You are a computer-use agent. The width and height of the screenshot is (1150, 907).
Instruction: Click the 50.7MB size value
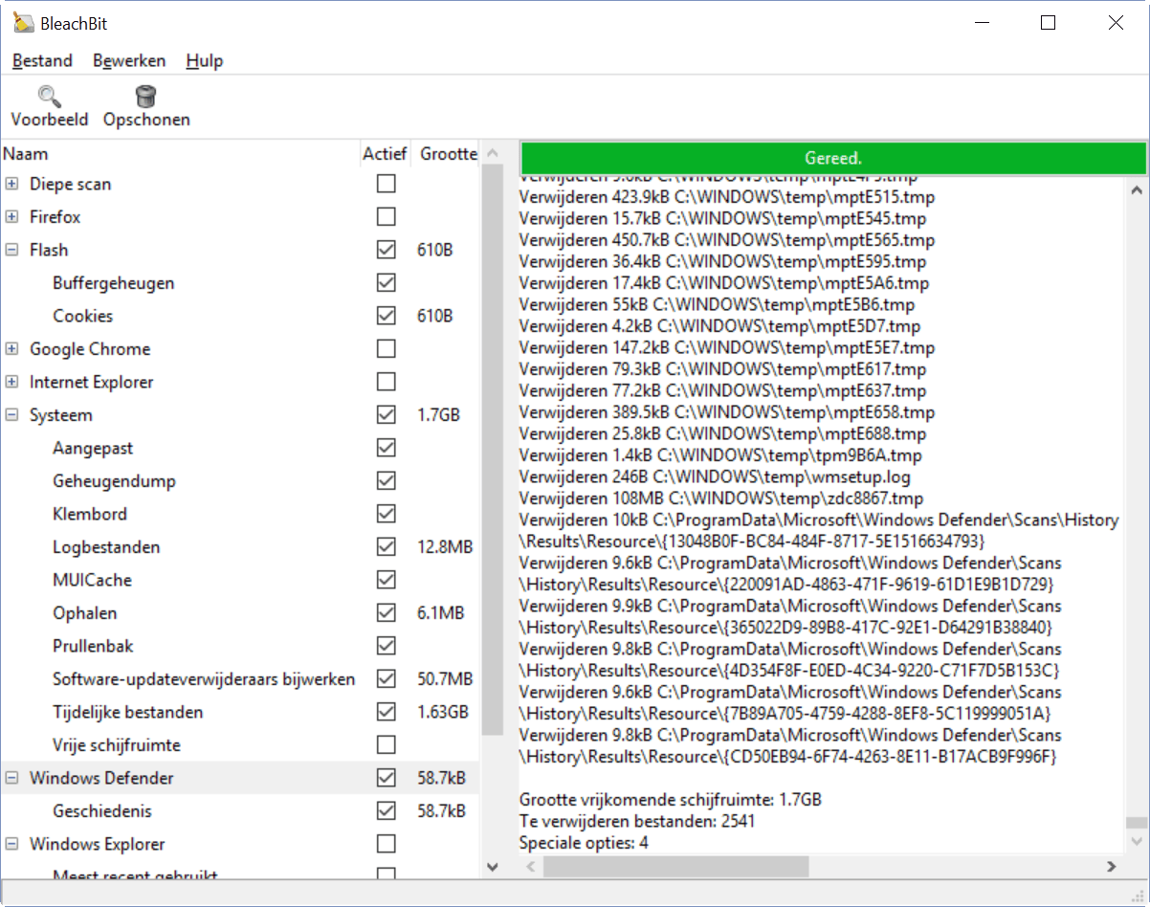point(445,679)
